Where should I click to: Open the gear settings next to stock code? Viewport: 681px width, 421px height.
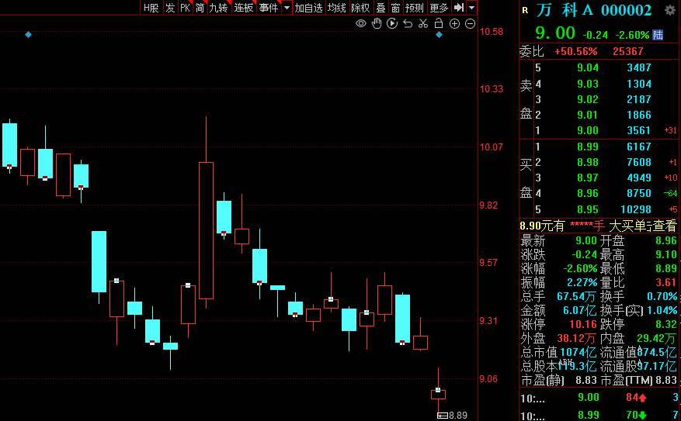point(670,10)
